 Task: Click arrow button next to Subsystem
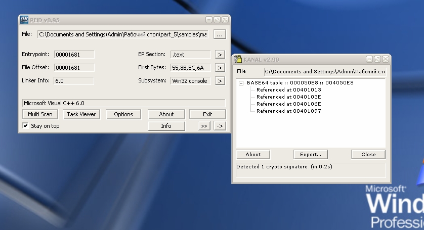click(x=219, y=80)
